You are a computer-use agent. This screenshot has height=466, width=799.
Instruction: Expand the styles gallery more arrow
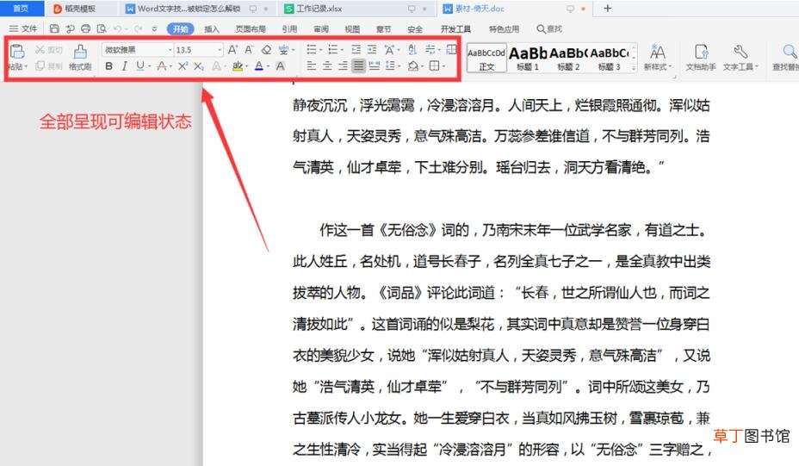634,67
